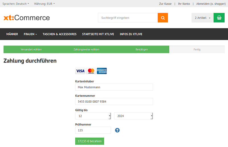228x147 pixels.
Task: Open the green shopping basket icon
Action: [219, 18]
